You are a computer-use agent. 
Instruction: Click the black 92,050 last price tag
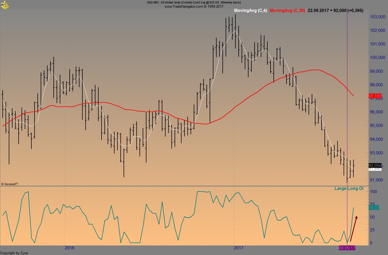376,165
